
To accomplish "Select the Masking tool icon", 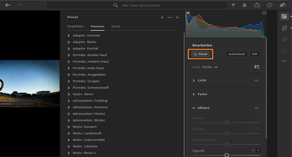I will 284,51.
